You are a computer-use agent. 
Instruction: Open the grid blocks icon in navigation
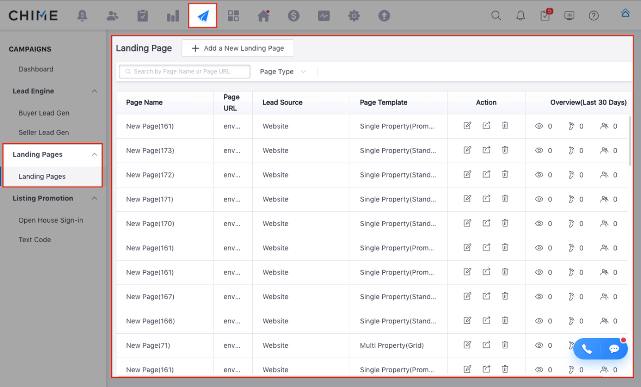pyautogui.click(x=233, y=16)
